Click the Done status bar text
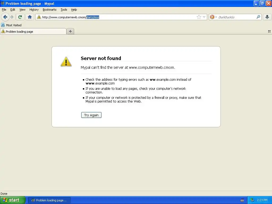272x204 pixels. point(4,194)
